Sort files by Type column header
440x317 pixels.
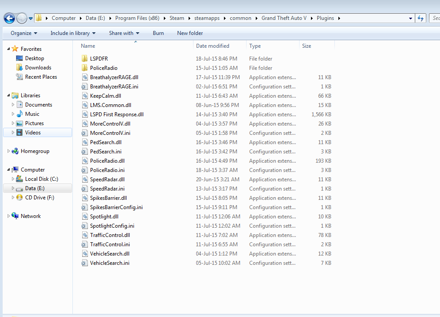pyautogui.click(x=273, y=46)
